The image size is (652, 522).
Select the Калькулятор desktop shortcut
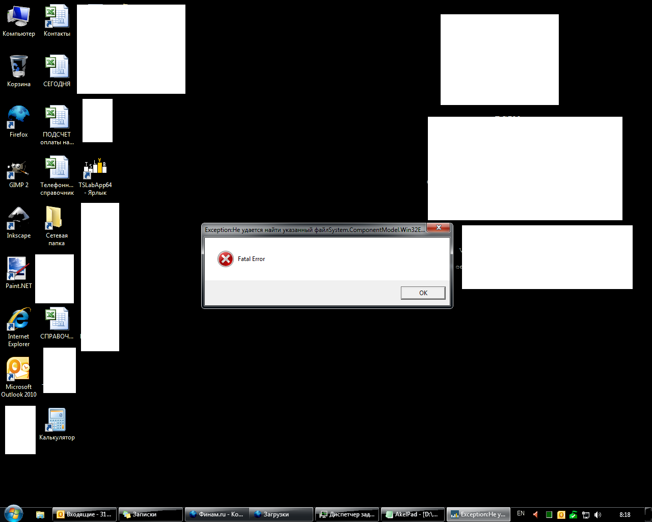57,425
